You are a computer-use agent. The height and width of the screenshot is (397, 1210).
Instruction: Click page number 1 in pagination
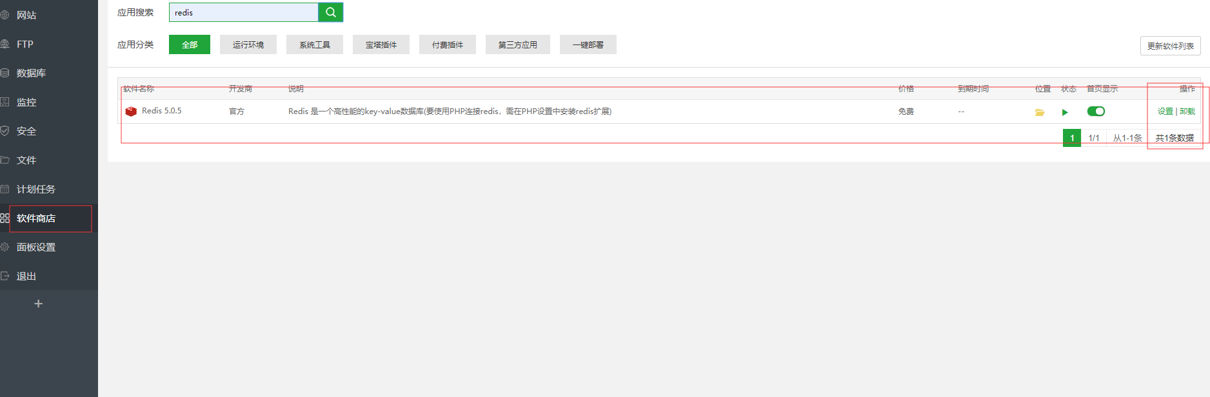[1072, 138]
